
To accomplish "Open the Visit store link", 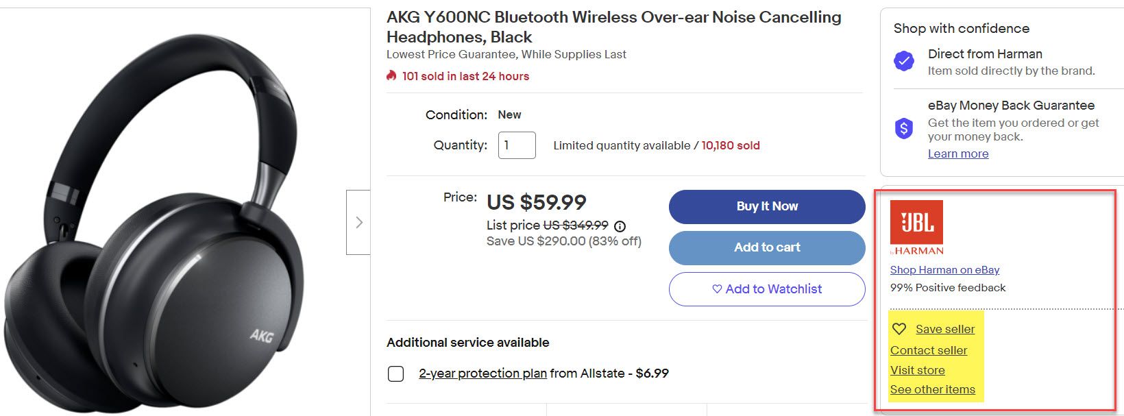I will click(x=917, y=370).
